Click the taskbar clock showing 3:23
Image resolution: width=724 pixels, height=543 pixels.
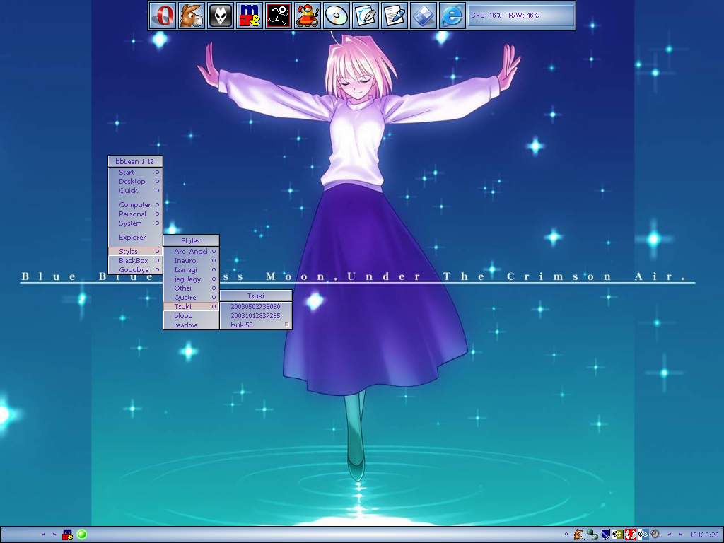coord(705,535)
